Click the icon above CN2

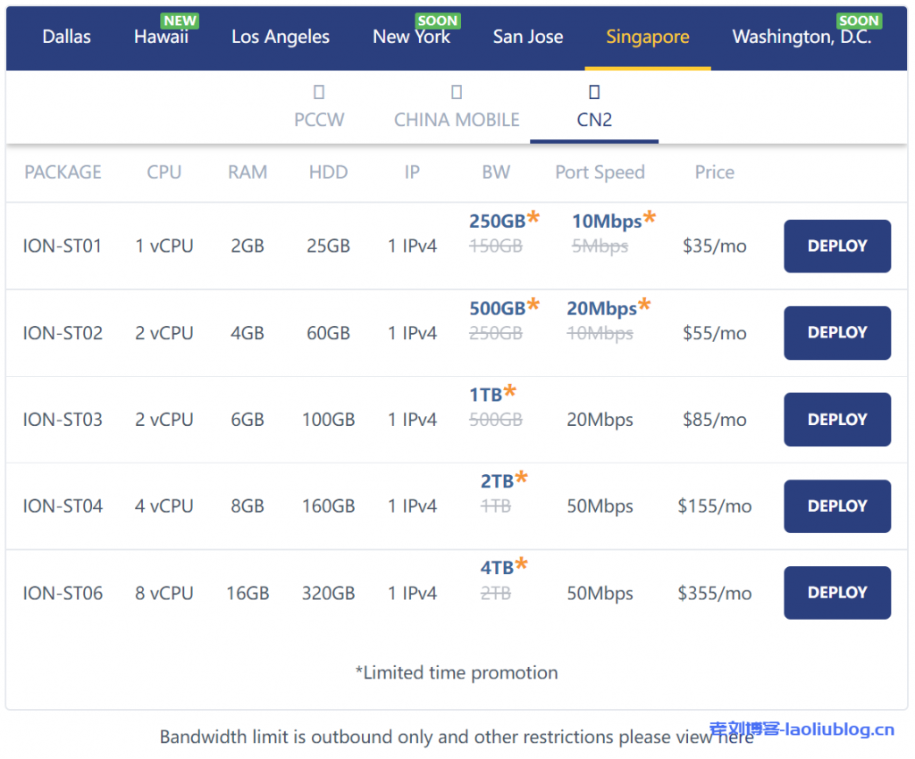click(594, 92)
